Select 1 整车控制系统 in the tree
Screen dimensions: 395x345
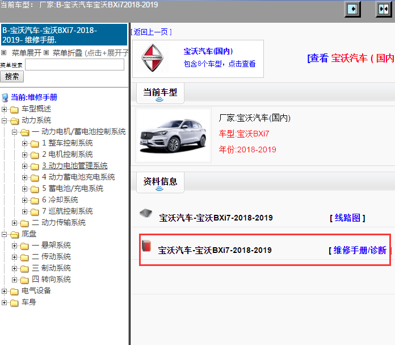coord(68,143)
